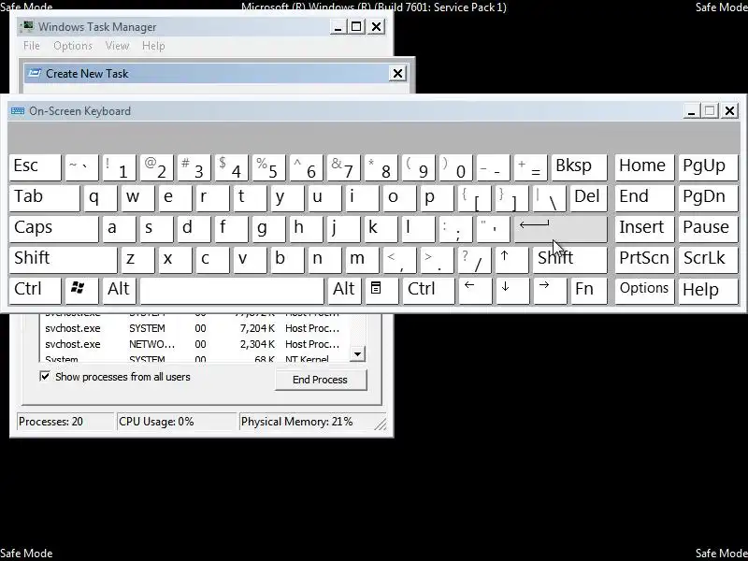Minimize the On-Screen Keyboard window
The height and width of the screenshot is (561, 748).
pyautogui.click(x=691, y=111)
